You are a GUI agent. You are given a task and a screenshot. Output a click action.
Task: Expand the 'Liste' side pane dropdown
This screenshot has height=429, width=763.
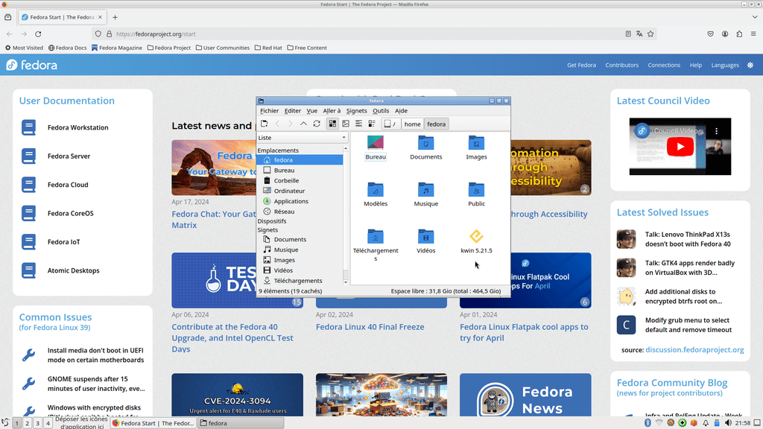[x=302, y=138]
